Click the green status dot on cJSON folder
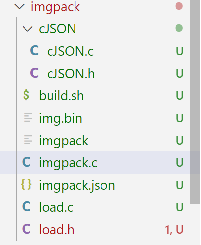 point(179,28)
